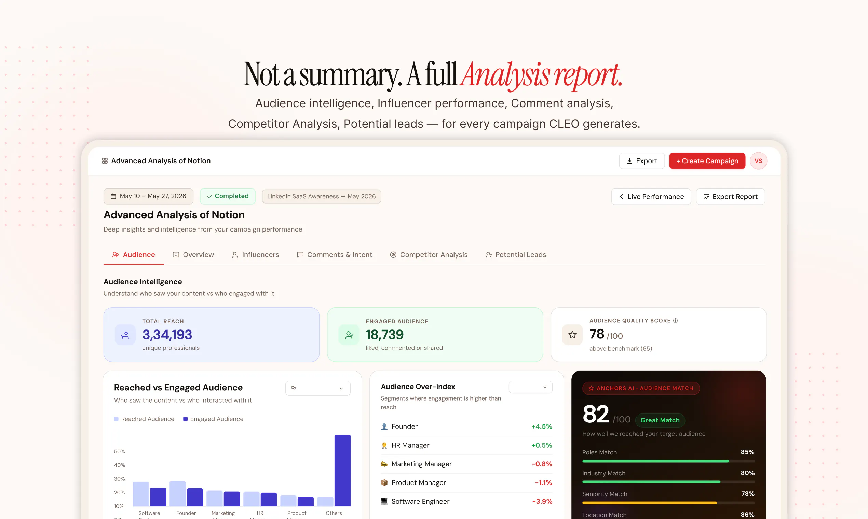This screenshot has width=868, height=519.
Task: Click the Software Engineer -3.9% value
Action: point(542,502)
